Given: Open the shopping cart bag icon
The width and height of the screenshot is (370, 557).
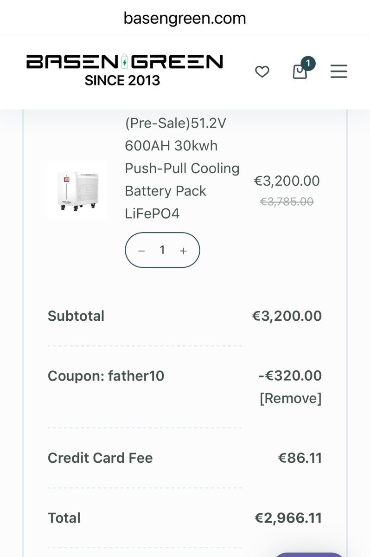Looking at the screenshot, I should tap(300, 72).
